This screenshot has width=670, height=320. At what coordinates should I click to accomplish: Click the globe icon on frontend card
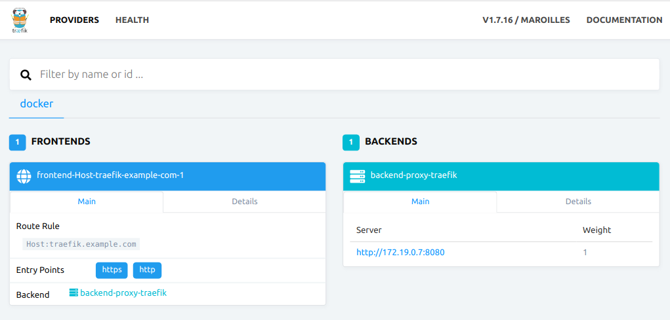tap(24, 177)
